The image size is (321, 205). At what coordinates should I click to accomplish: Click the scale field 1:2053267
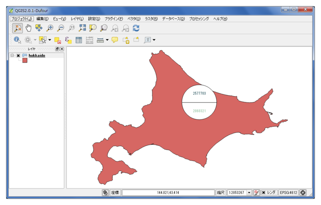(237, 193)
